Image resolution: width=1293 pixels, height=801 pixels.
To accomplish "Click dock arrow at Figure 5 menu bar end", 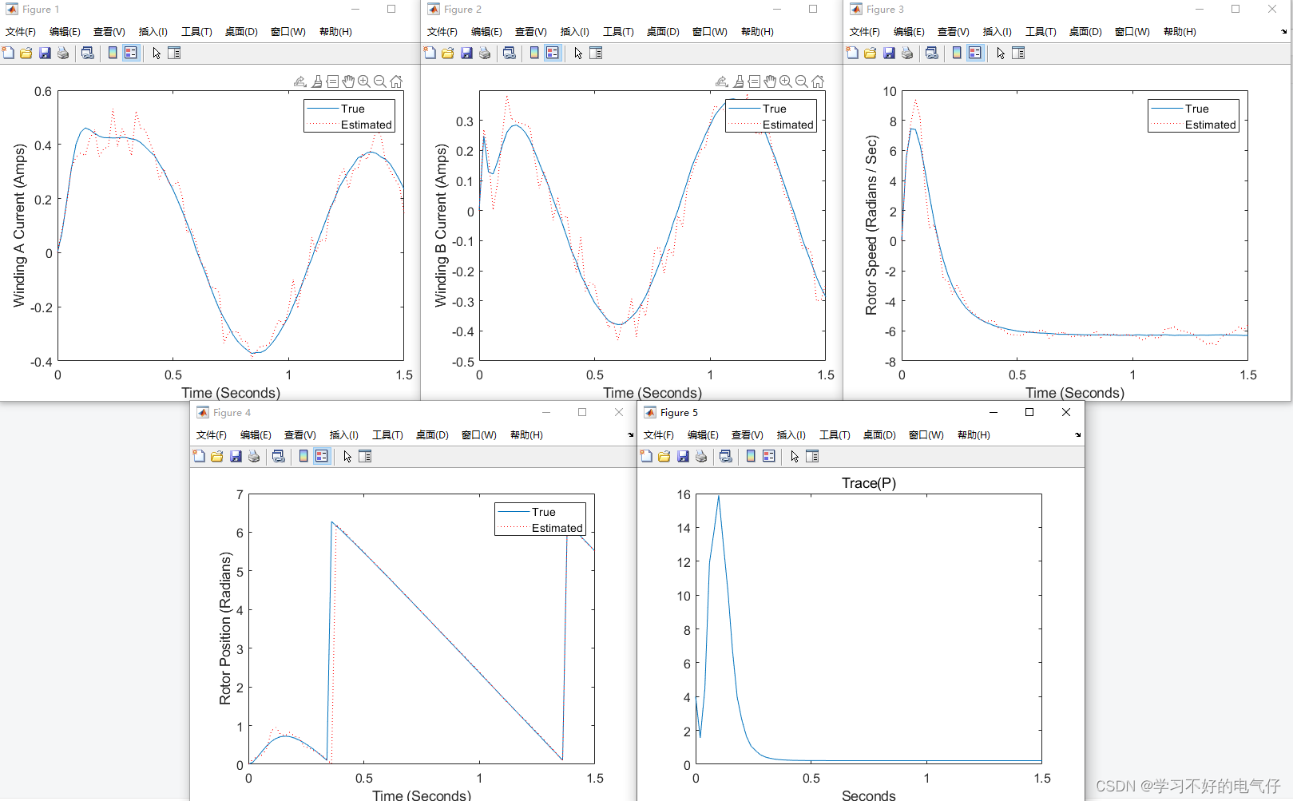I will [x=1077, y=435].
